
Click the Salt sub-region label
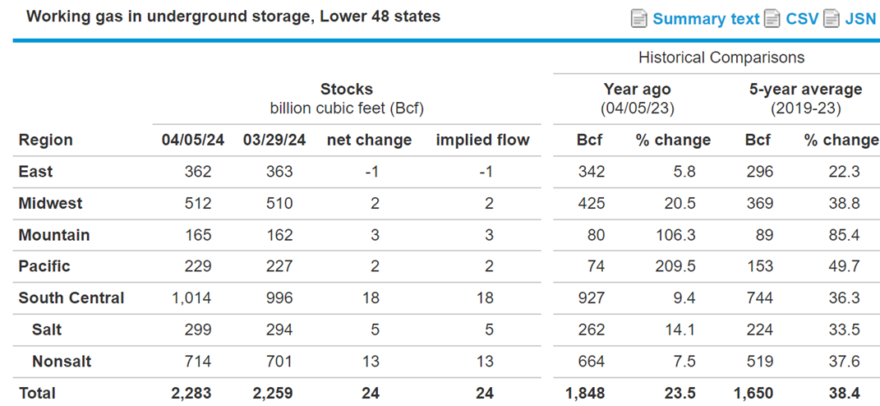tap(47, 329)
